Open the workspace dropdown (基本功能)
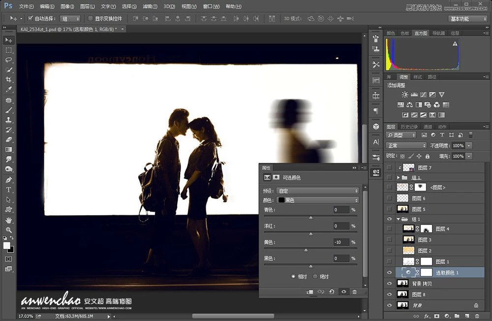 pyautogui.click(x=467, y=19)
